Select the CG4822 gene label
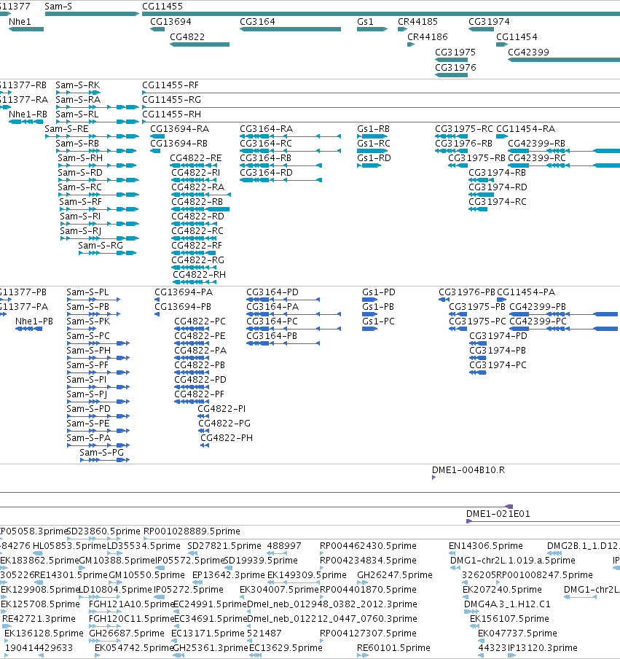Viewport: 620px width, 659px height. click(187, 37)
